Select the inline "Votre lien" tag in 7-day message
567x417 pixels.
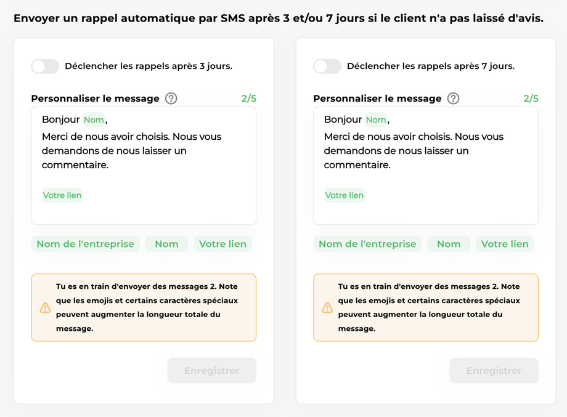(x=345, y=195)
